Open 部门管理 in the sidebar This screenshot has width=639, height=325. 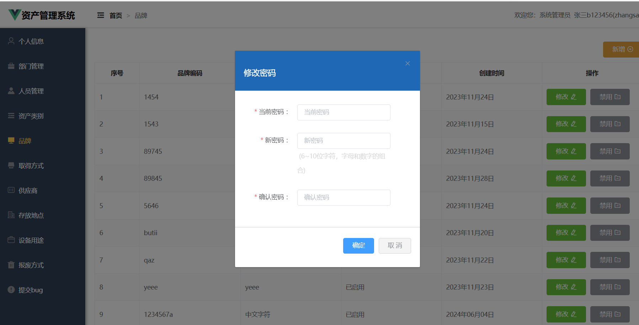coord(43,66)
